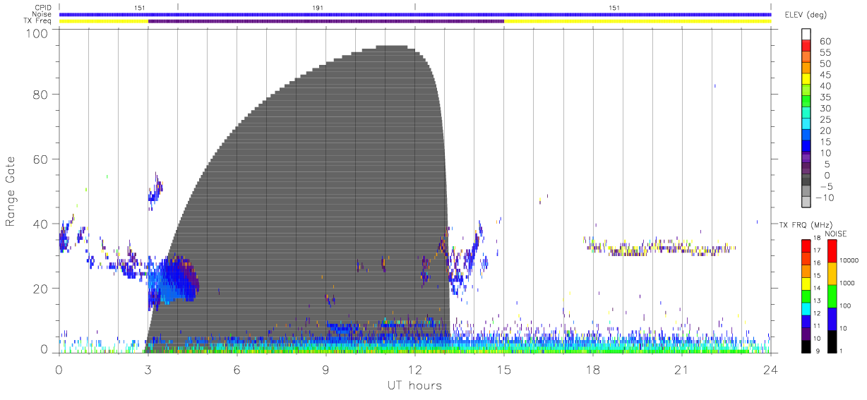The width and height of the screenshot is (867, 400).
Task: Click the purple segment of the TX Freq strip
Action: pos(326,21)
